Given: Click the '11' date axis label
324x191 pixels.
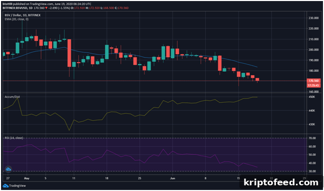Looking at the screenshot, I should coord(74,178).
